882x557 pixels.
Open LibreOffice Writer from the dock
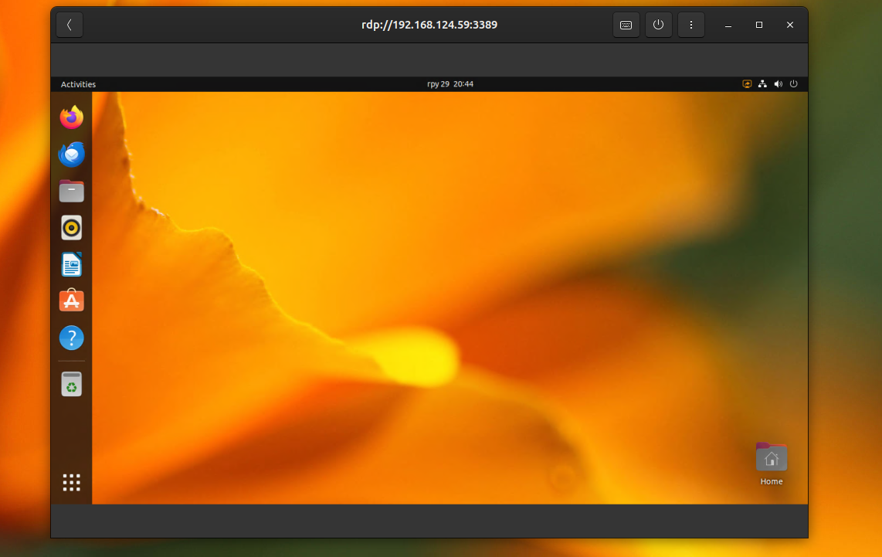click(71, 264)
